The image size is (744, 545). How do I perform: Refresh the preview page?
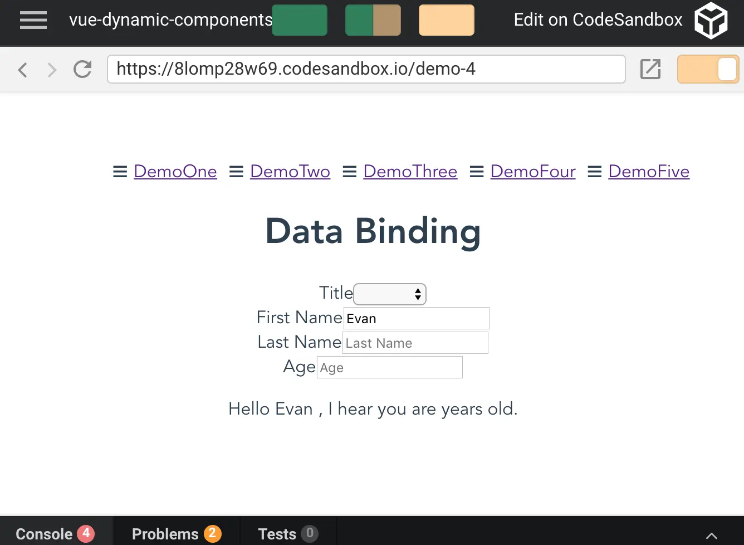(x=82, y=69)
